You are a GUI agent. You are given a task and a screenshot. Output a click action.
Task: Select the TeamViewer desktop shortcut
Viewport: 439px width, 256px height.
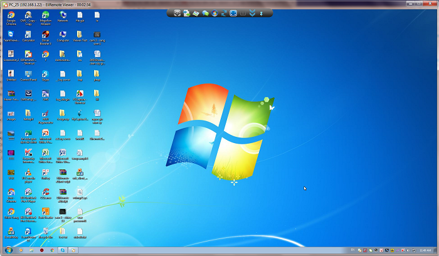(11, 36)
